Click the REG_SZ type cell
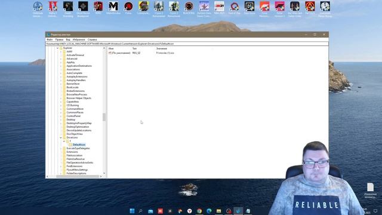This screenshot has width=382, height=215. pyautogui.click(x=137, y=53)
